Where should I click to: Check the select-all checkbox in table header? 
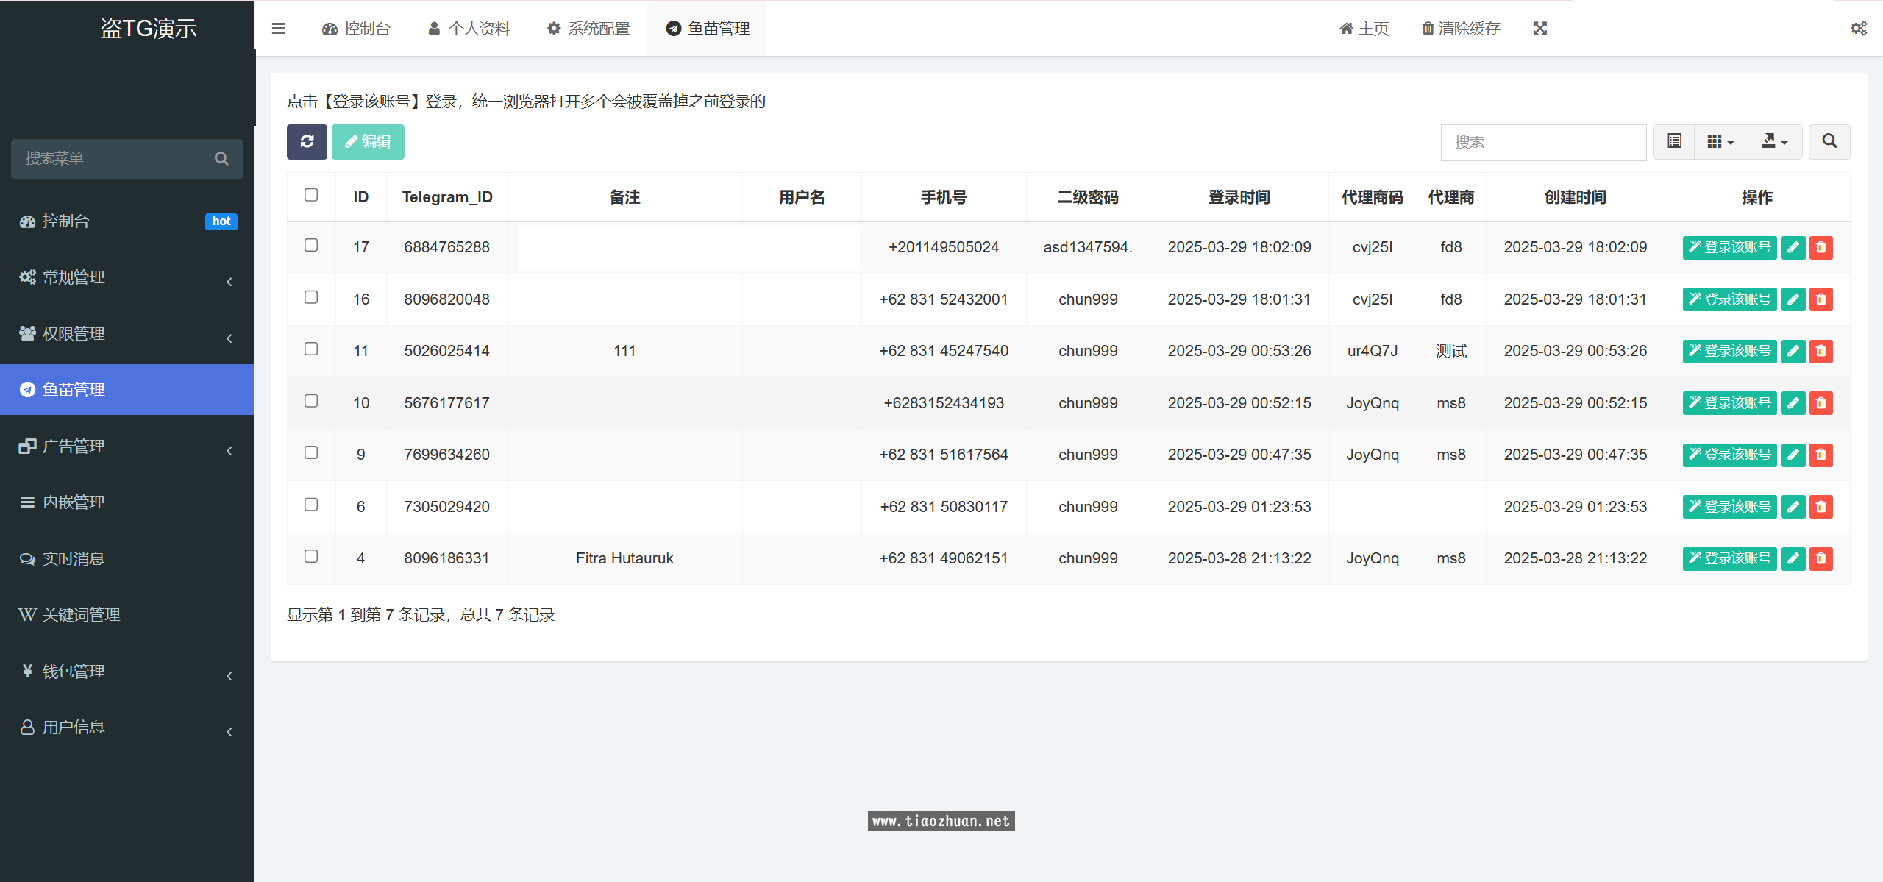[311, 195]
